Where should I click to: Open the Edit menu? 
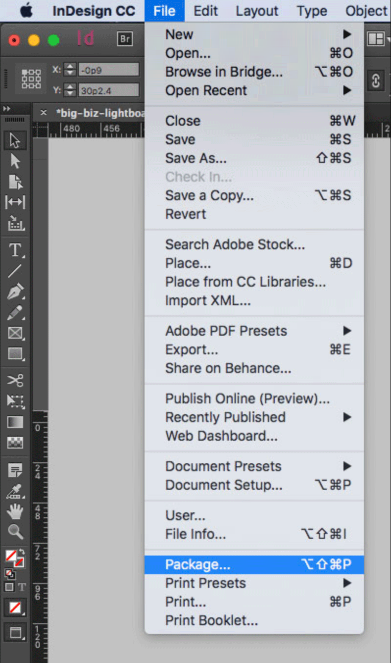[x=205, y=11]
